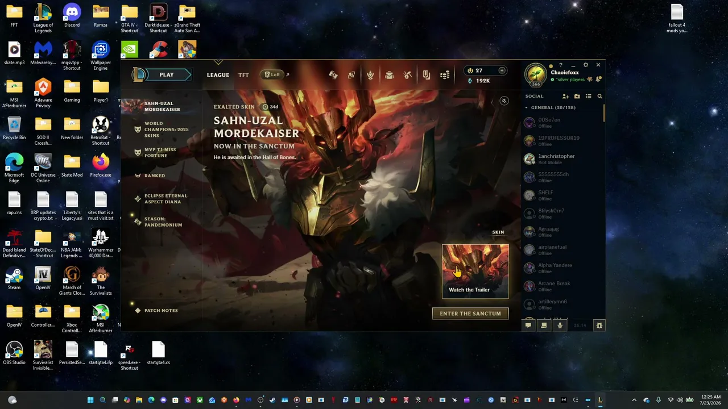Click ENTER THE SANCTUM button

tap(470, 314)
